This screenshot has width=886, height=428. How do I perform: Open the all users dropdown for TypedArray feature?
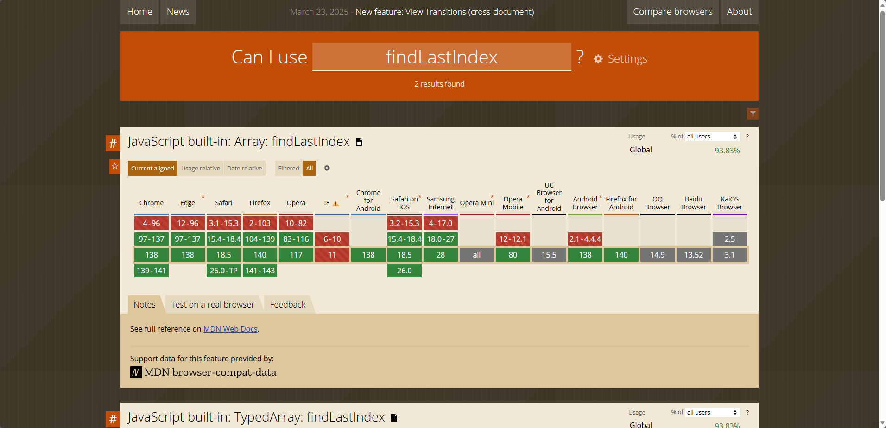point(712,412)
